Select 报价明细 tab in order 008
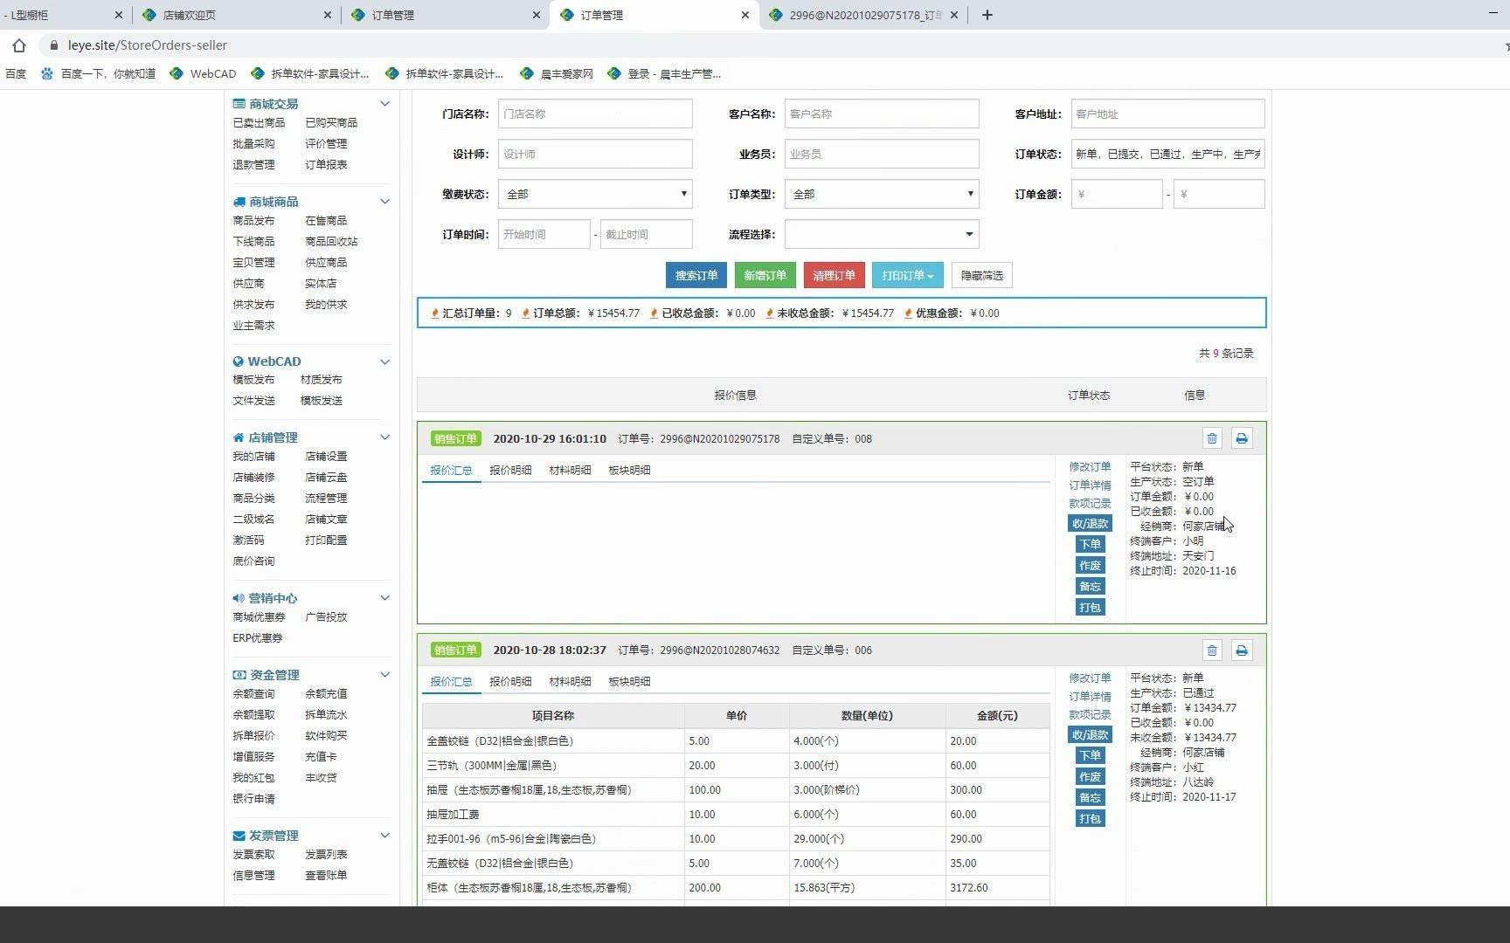This screenshot has width=1510, height=943. click(x=510, y=470)
